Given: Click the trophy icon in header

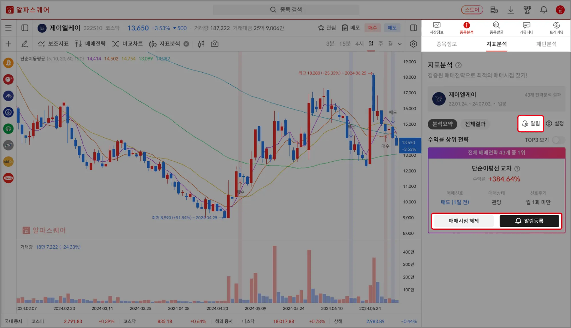Looking at the screenshot, I should click(527, 10).
